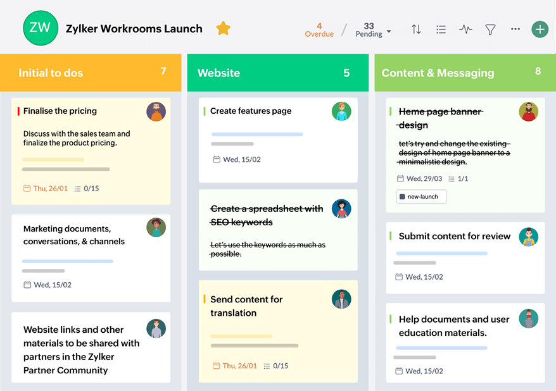This screenshot has width=556, height=391.
Task: Open assignee avatar on Website links card
Action: pyautogui.click(x=156, y=328)
